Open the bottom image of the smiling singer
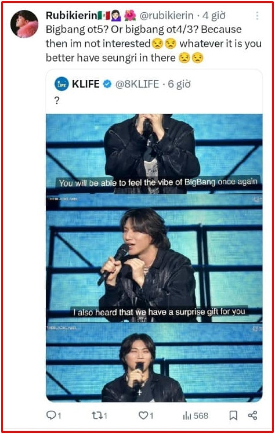275x434 pixels. tap(154, 363)
